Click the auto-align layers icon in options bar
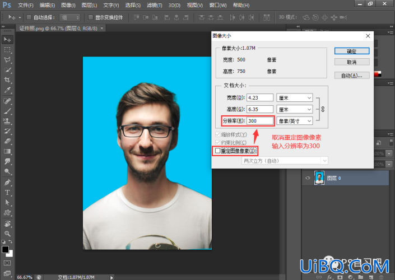The width and height of the screenshot is (395, 280). 267,17
